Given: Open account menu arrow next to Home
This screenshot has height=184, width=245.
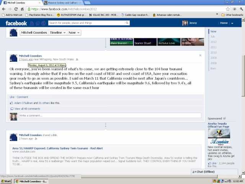Looking at the screenshot, I should click(x=232, y=23).
